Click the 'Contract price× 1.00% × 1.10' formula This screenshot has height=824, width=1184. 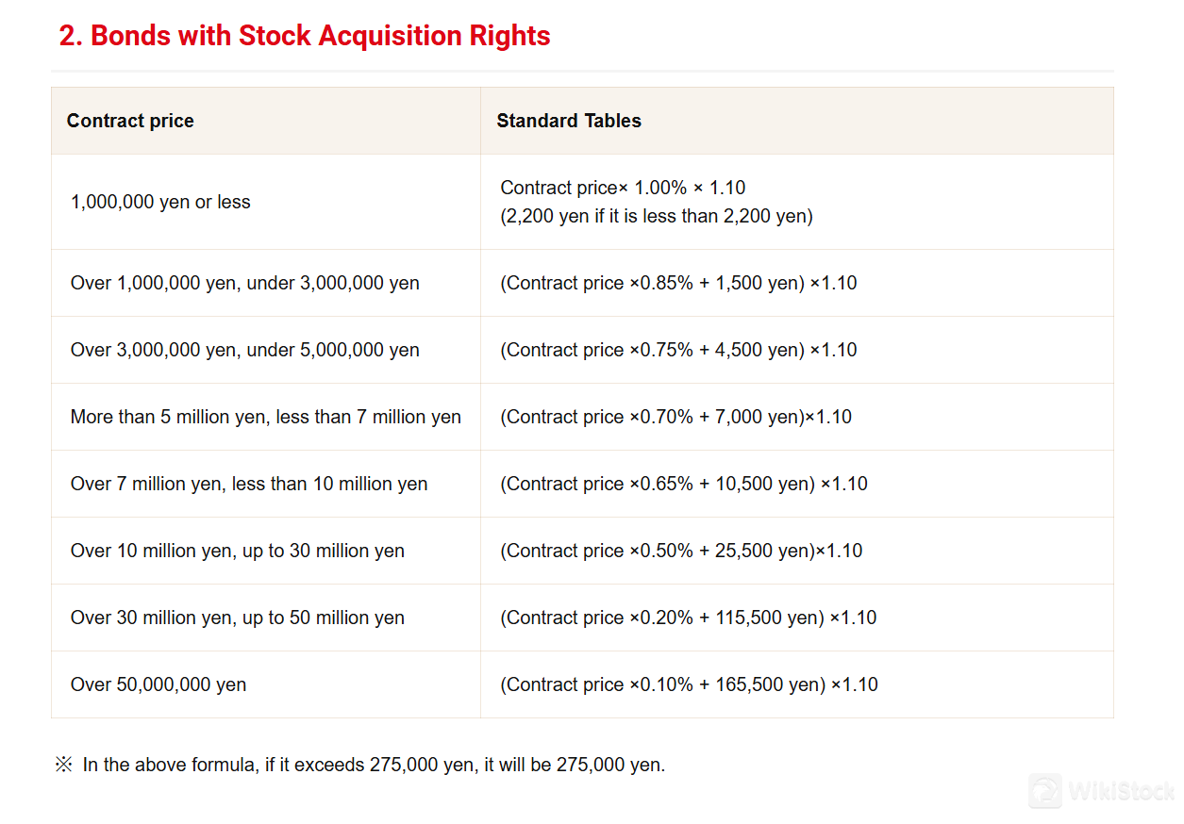[623, 188]
